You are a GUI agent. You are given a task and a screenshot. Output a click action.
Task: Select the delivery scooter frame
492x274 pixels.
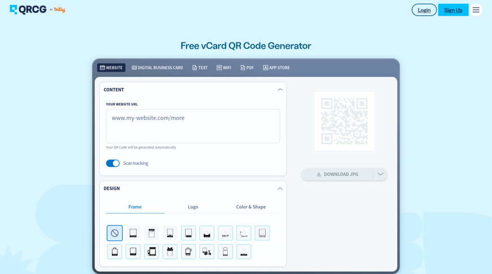pos(207,251)
